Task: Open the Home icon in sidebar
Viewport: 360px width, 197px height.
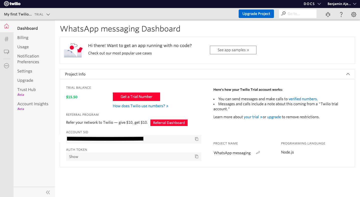Action: [x=7, y=26]
